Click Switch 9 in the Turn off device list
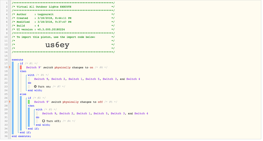 coord(49,113)
